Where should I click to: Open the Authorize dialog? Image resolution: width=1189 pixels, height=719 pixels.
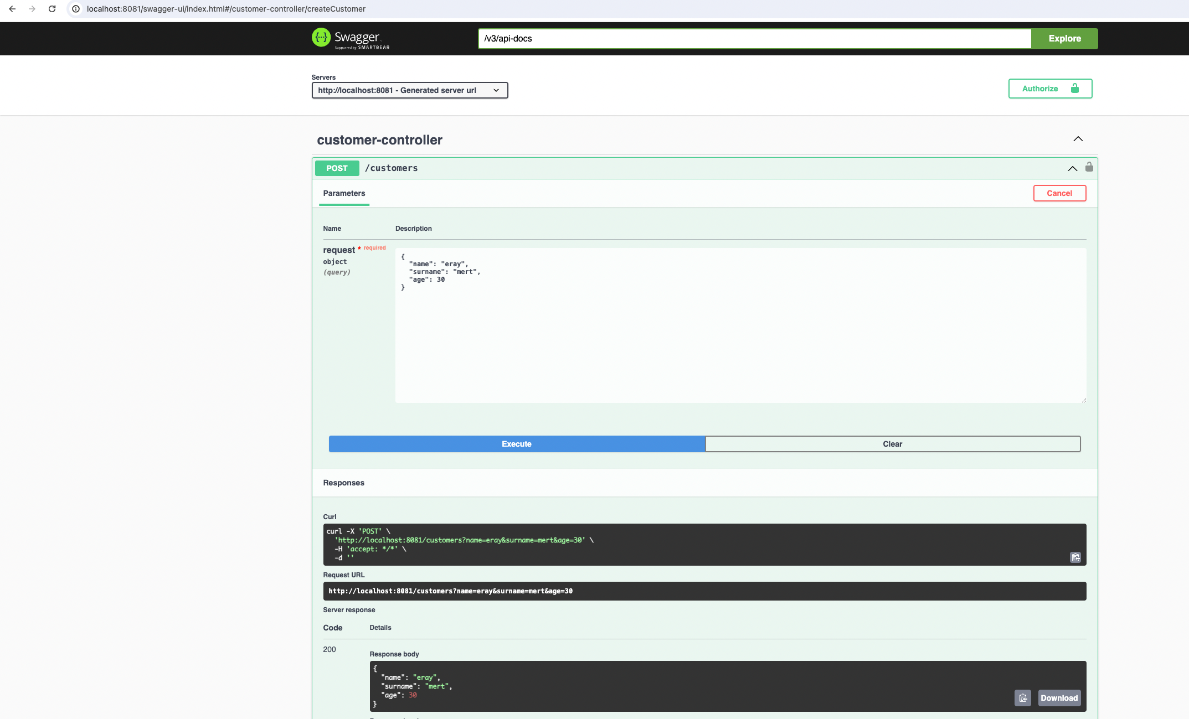pos(1050,89)
